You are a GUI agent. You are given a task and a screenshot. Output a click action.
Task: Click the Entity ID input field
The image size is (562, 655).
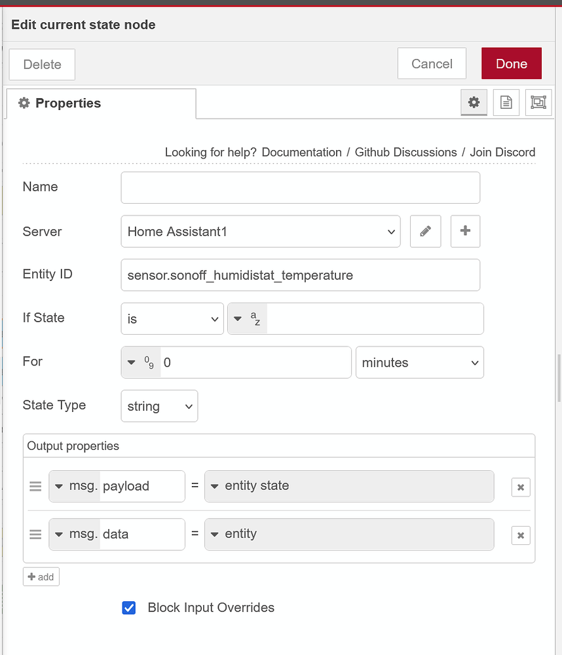pos(300,275)
